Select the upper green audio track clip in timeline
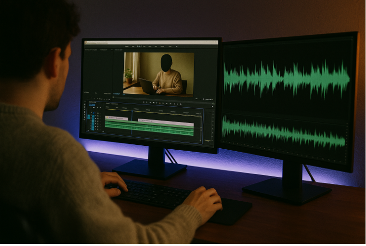This screenshot has height=246, width=366. point(149,125)
